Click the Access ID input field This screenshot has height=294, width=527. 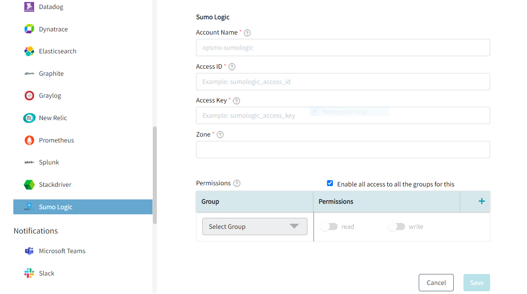342,82
